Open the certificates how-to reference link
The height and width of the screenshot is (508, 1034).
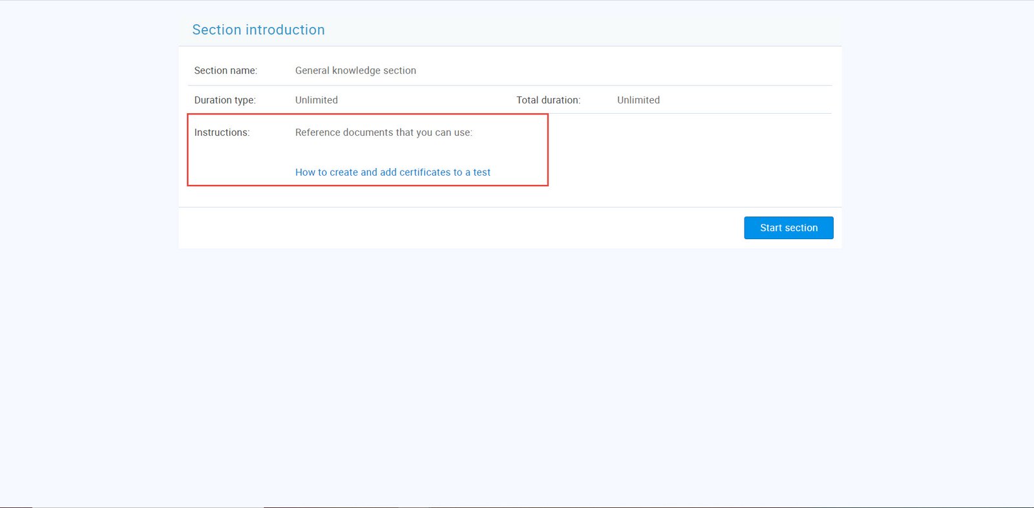392,172
